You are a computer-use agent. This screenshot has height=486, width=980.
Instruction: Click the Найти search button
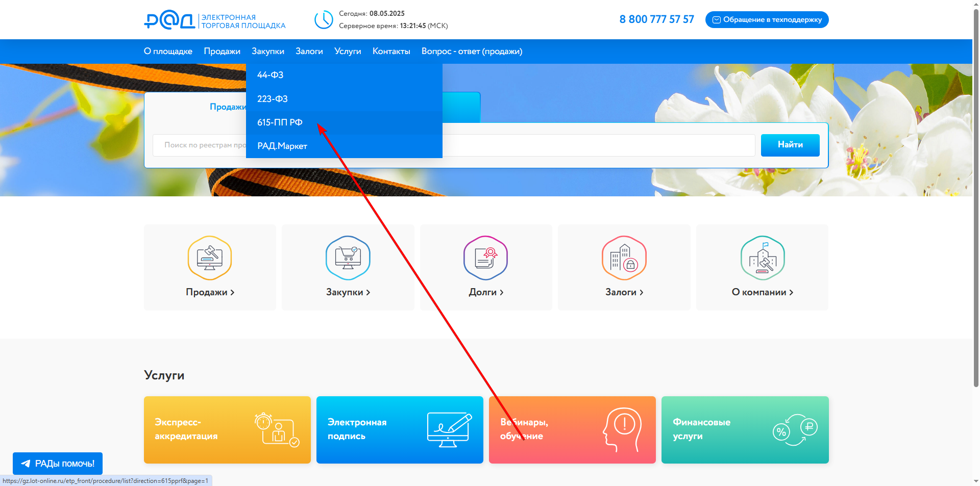[x=790, y=145]
